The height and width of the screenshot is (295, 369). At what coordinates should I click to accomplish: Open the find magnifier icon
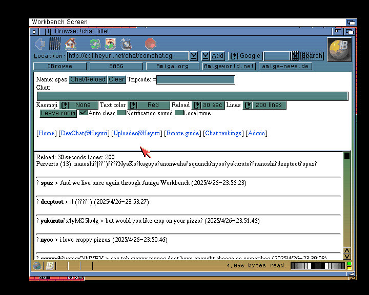pos(126,44)
